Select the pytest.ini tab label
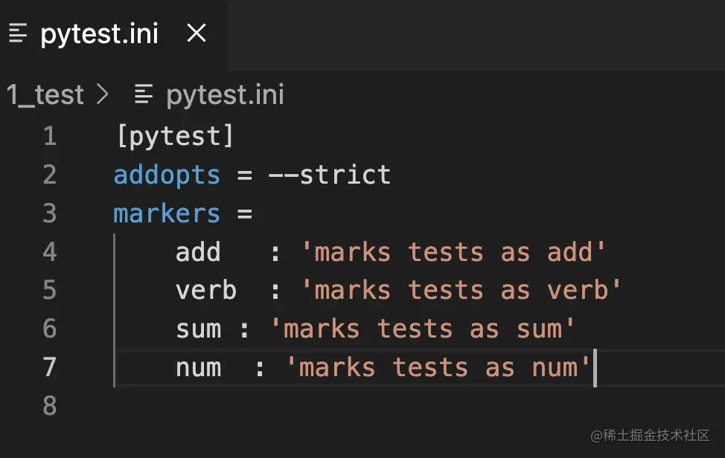Screen dimensions: 725x458 [x=99, y=34]
